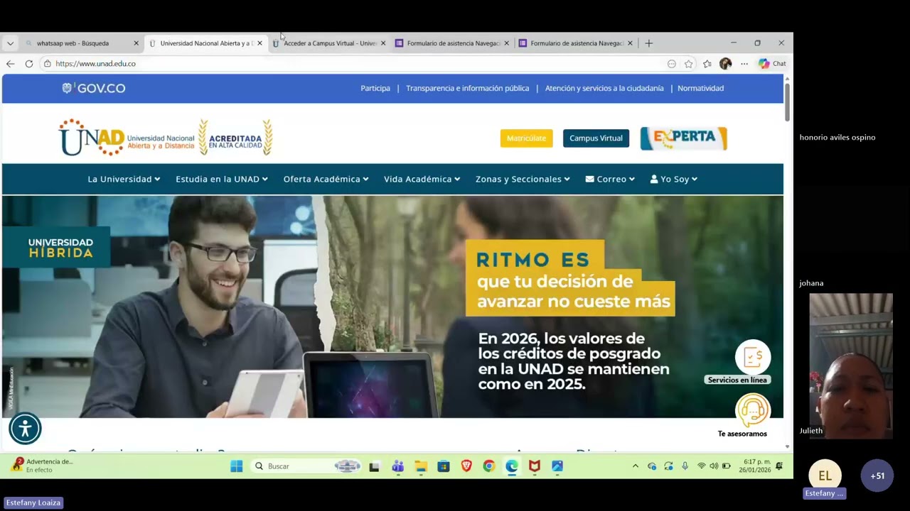Open McAfee from the taskbar
The width and height of the screenshot is (910, 511).
point(535,466)
